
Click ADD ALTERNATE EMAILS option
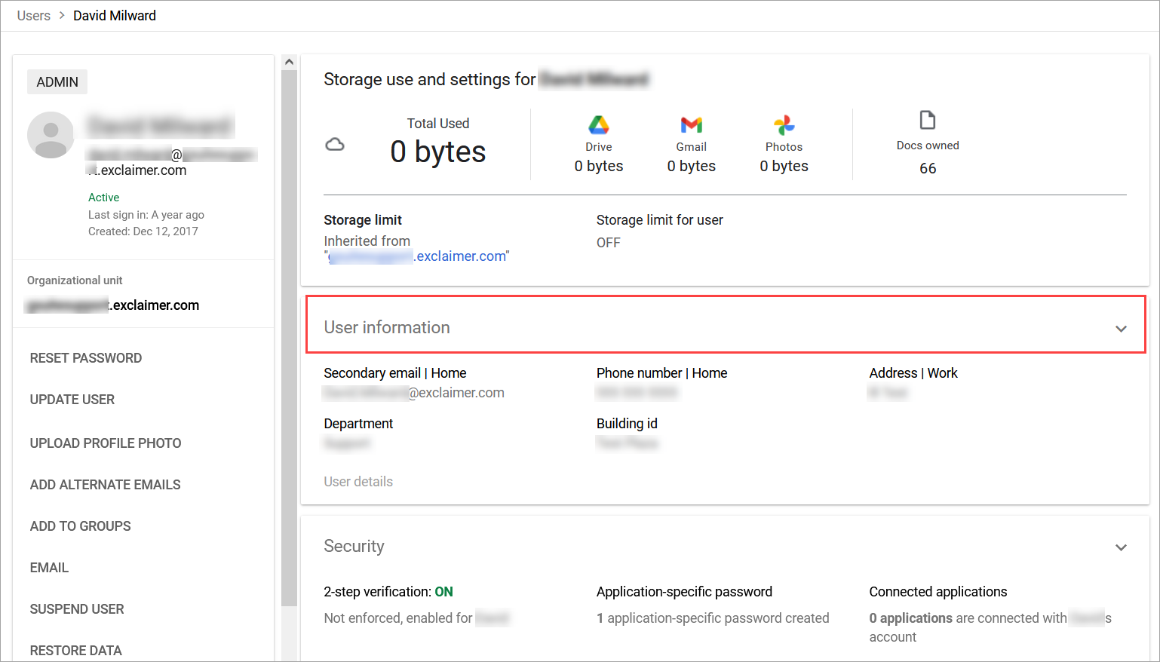tap(106, 485)
